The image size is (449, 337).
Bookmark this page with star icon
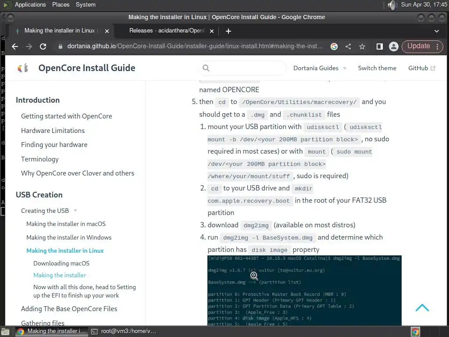pos(362,47)
